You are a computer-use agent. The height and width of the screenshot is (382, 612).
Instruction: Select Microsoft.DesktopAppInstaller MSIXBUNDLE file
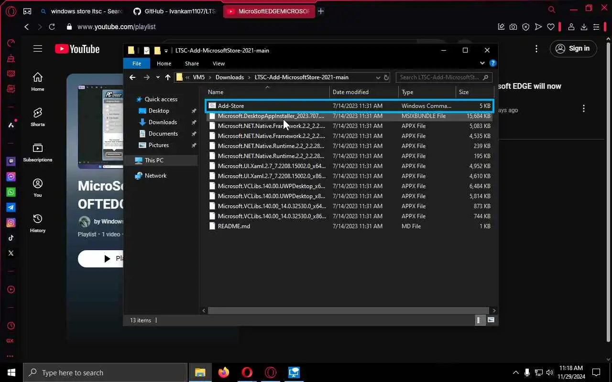pos(349,116)
